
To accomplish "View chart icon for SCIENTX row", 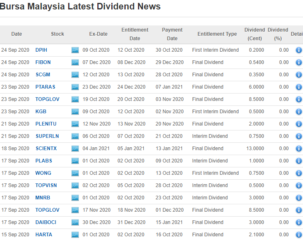I will click(75, 149).
